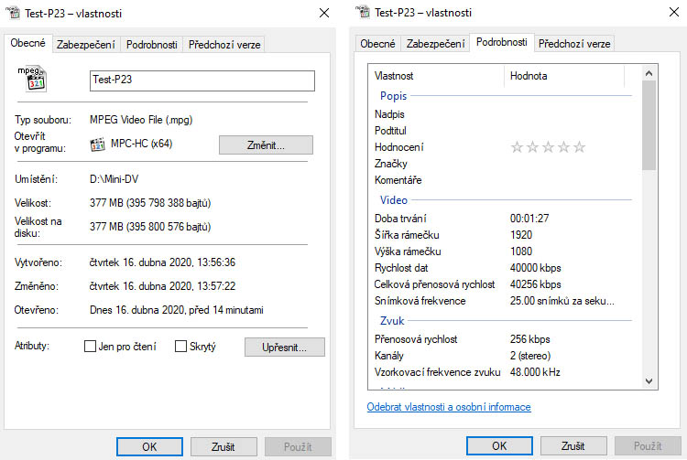Enable the 'Jen pro čtení' checkbox
Viewport: 687px width, 460px height.
point(90,347)
